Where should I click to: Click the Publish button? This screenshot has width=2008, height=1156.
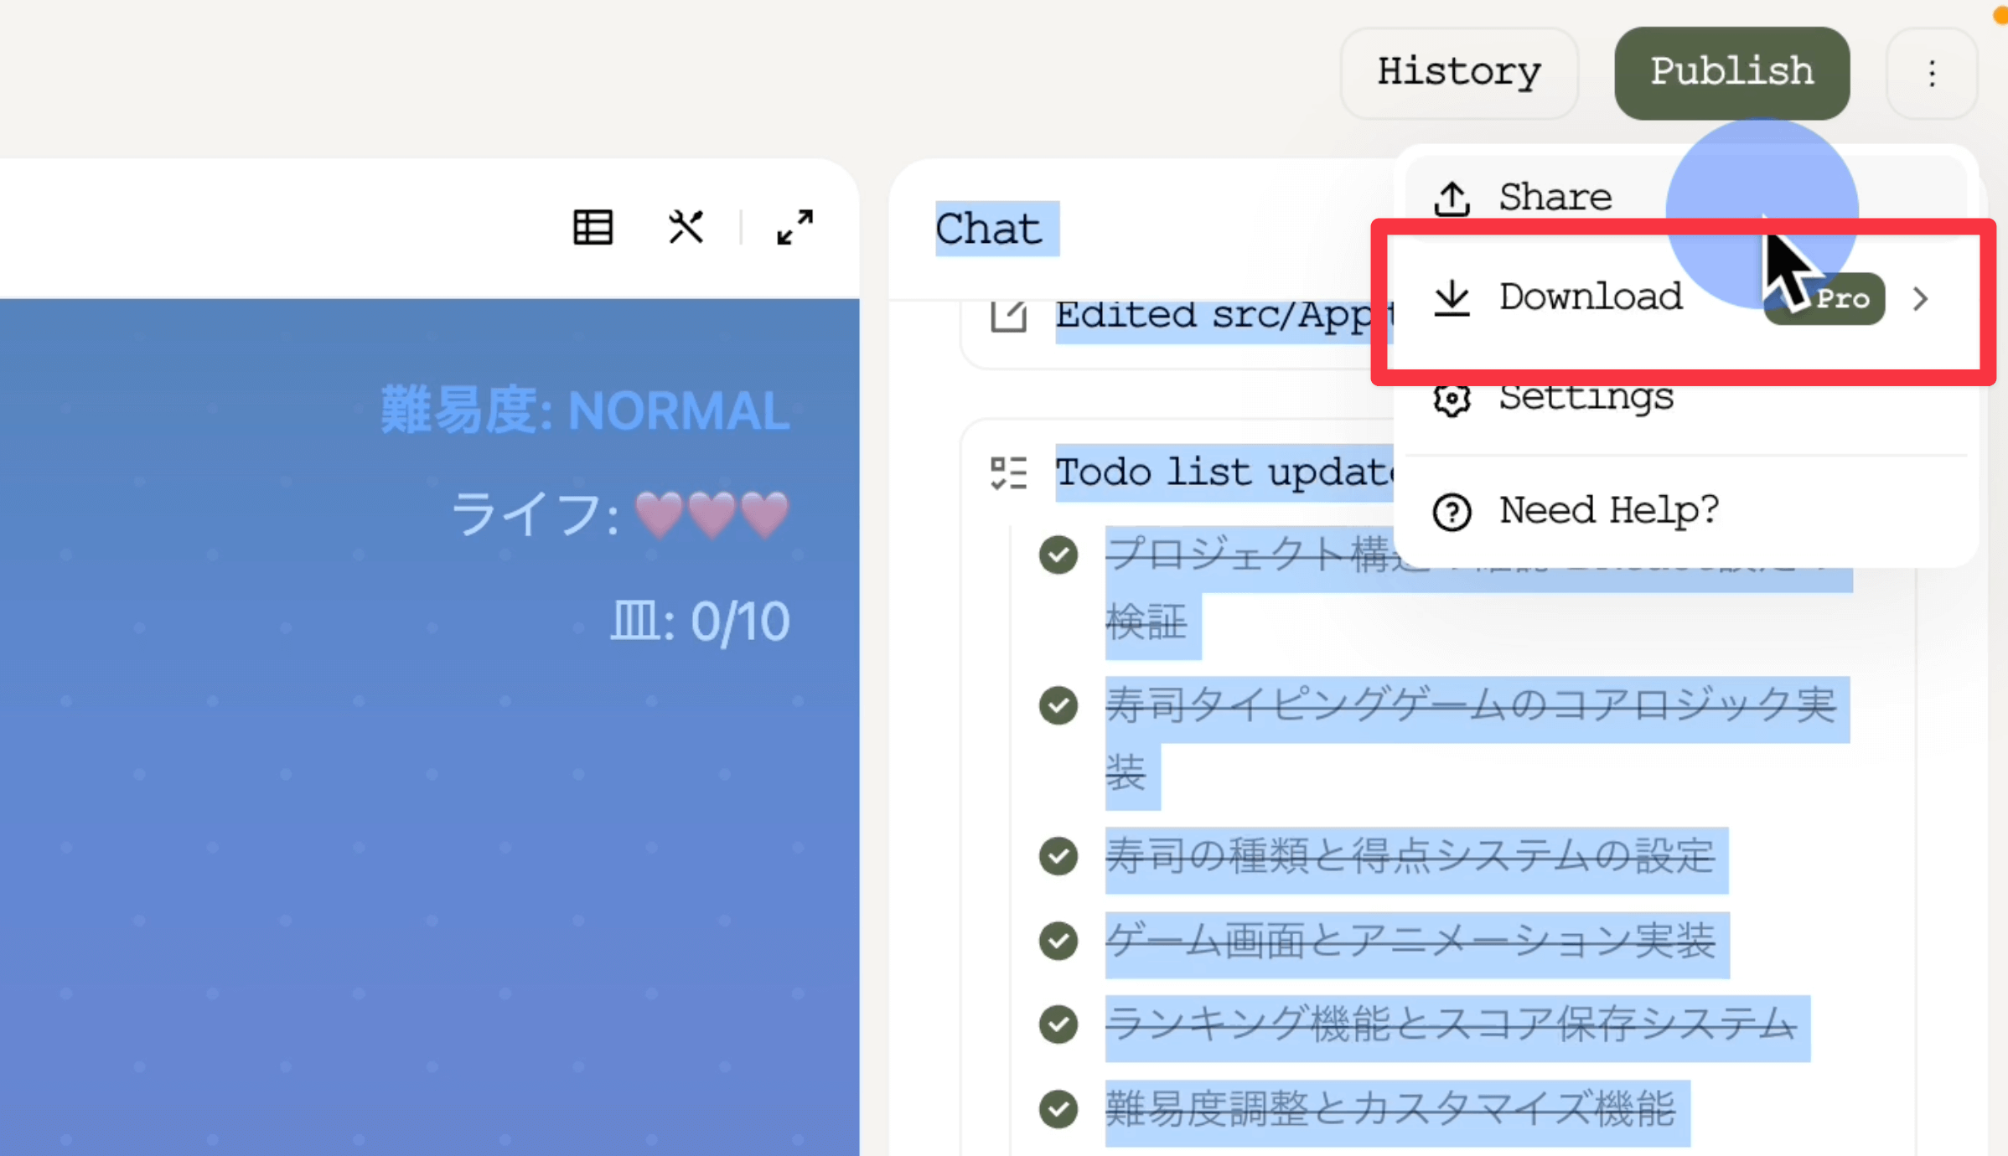[1731, 73]
